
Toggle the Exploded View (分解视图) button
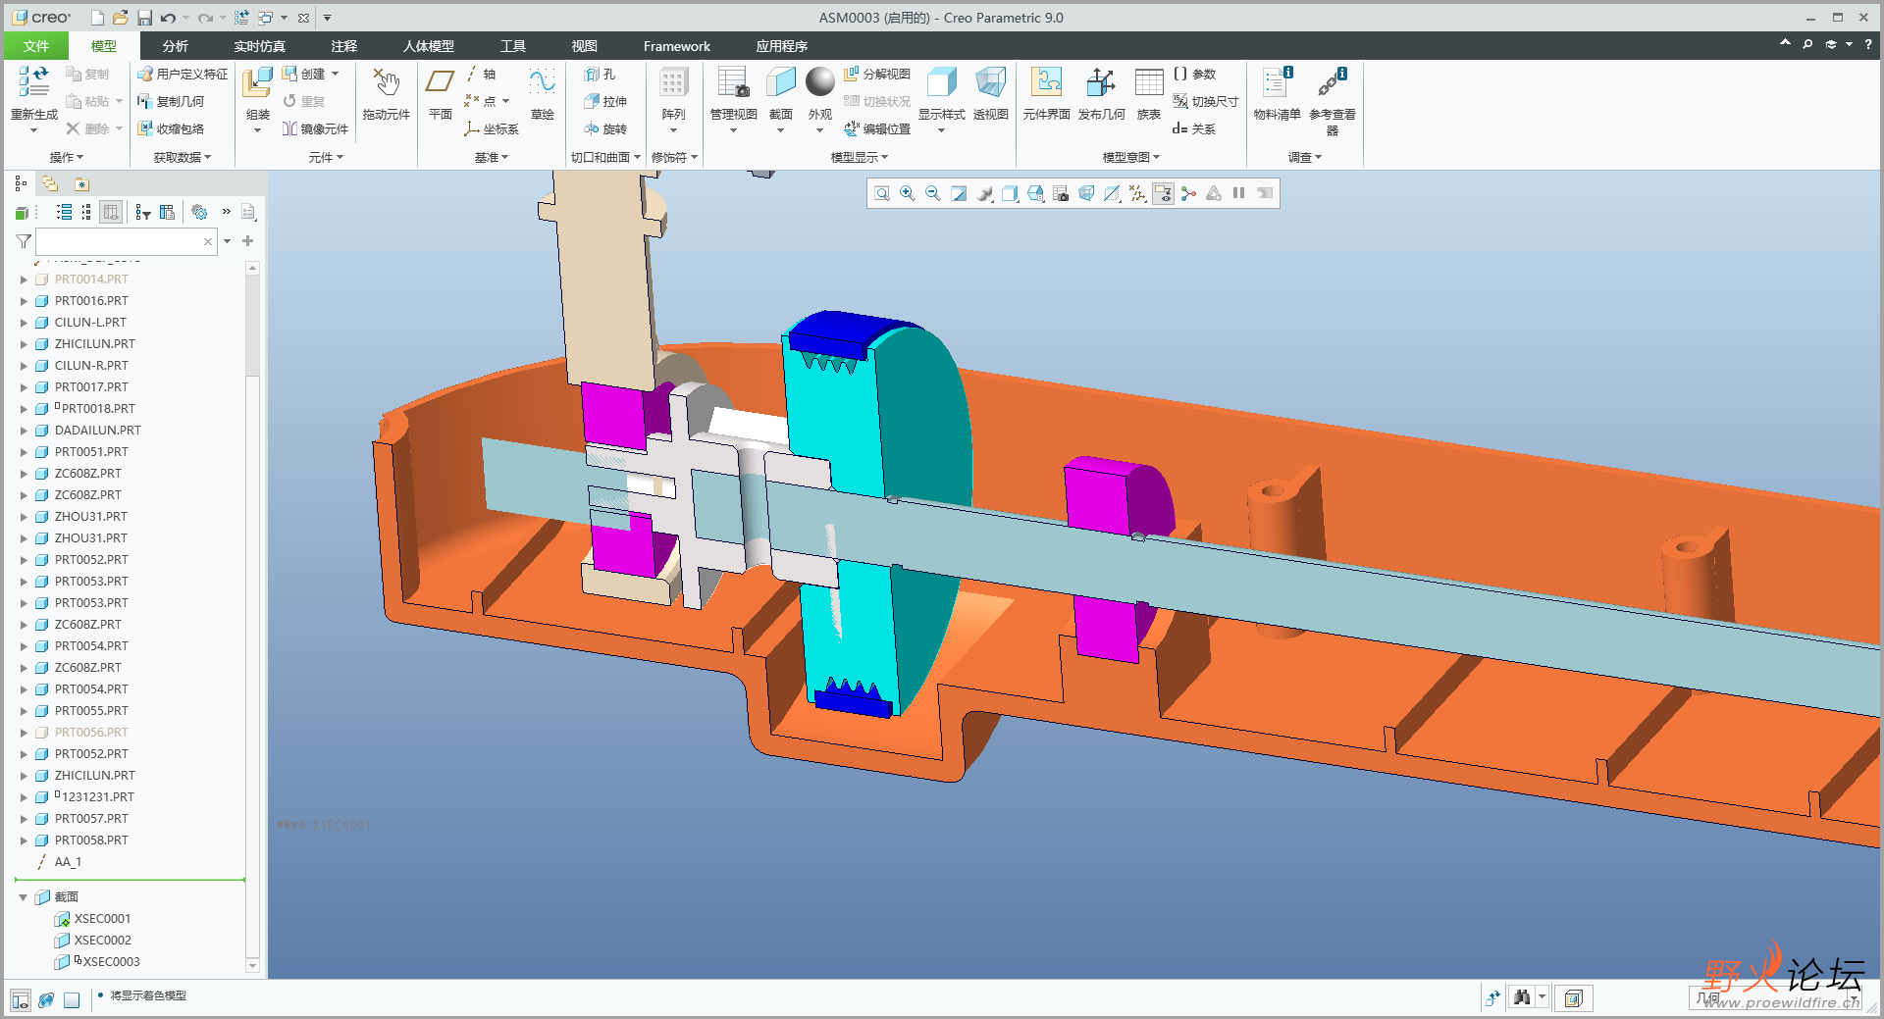pyautogui.click(x=877, y=75)
